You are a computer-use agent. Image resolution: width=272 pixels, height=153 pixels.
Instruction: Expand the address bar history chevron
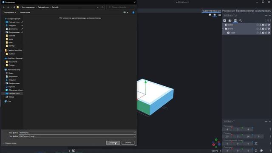point(98,7)
